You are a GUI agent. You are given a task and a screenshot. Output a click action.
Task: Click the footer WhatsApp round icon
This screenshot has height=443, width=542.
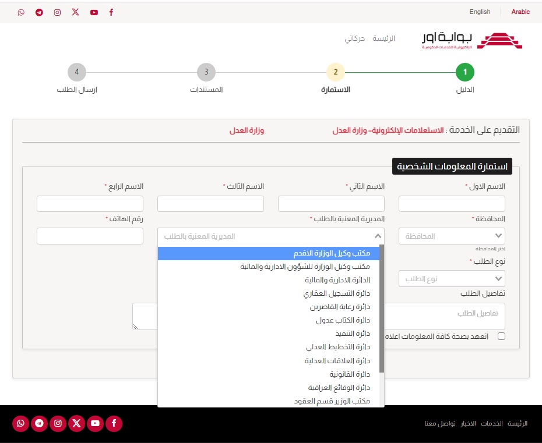point(21,423)
